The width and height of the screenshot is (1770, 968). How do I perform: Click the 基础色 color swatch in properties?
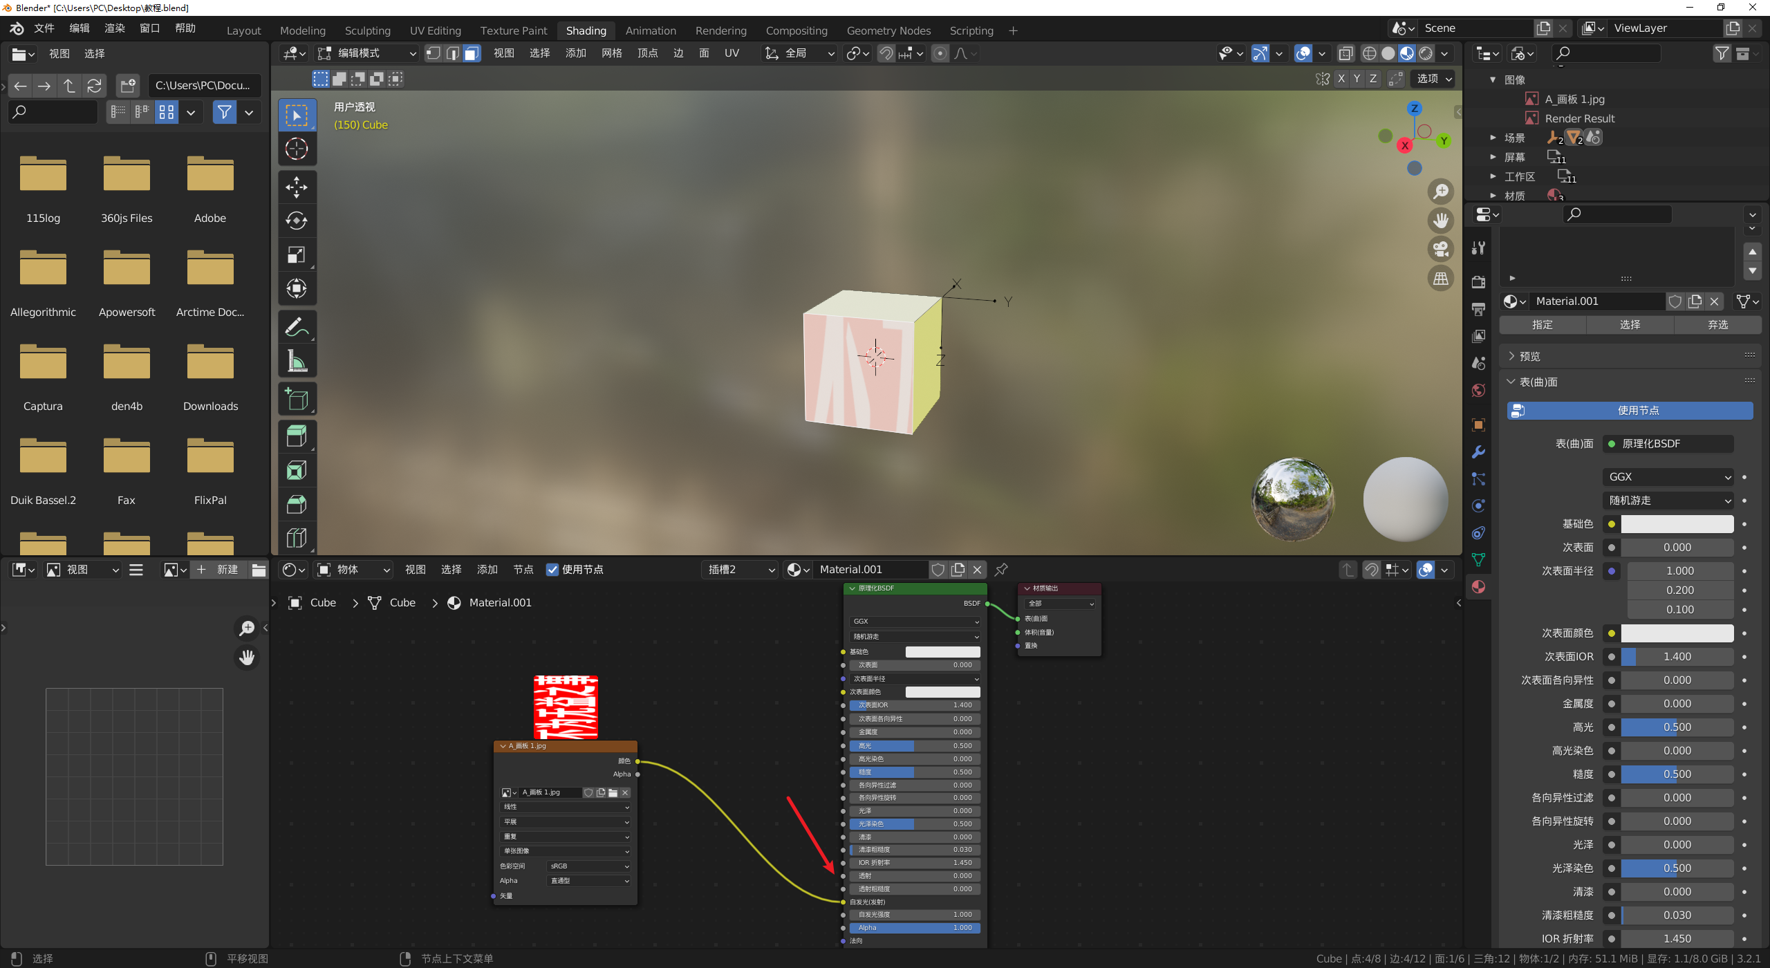[x=1677, y=524]
